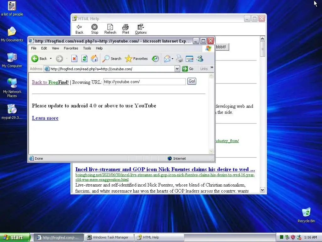Click the Forward arrow in Internet Explorer
The image size is (322, 242).
click(59, 59)
